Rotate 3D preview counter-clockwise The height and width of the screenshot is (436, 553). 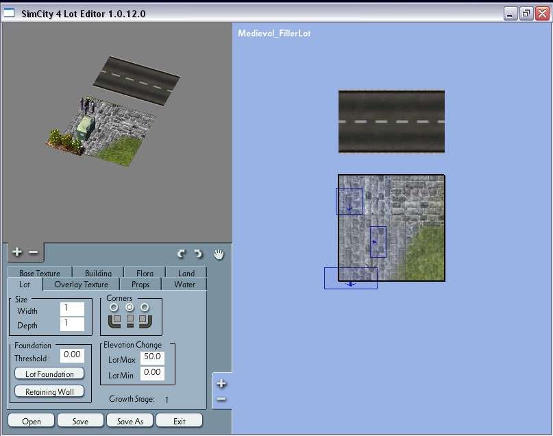pyautogui.click(x=182, y=254)
